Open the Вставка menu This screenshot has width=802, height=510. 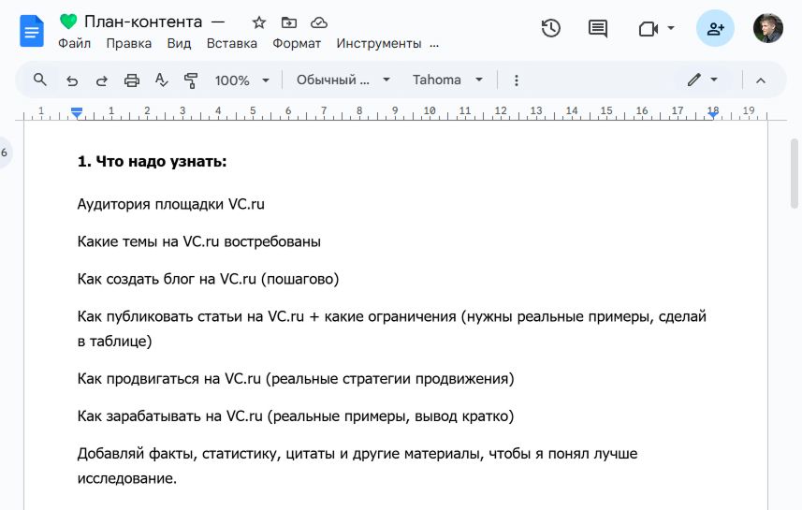pos(232,43)
